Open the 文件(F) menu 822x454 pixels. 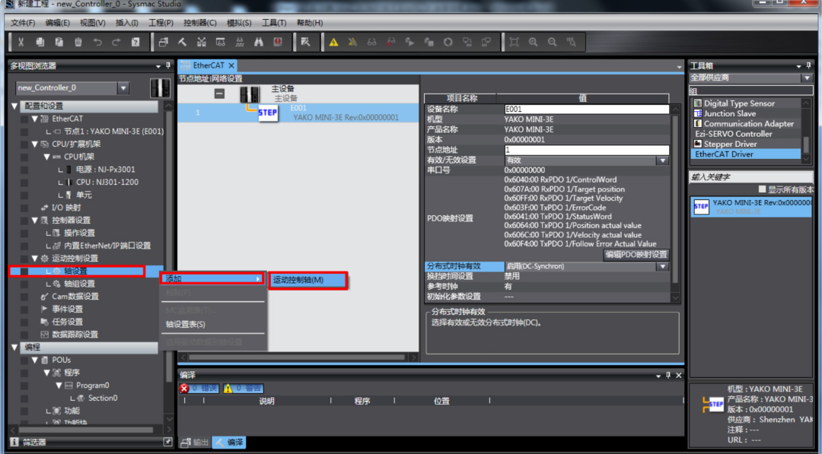(x=23, y=23)
